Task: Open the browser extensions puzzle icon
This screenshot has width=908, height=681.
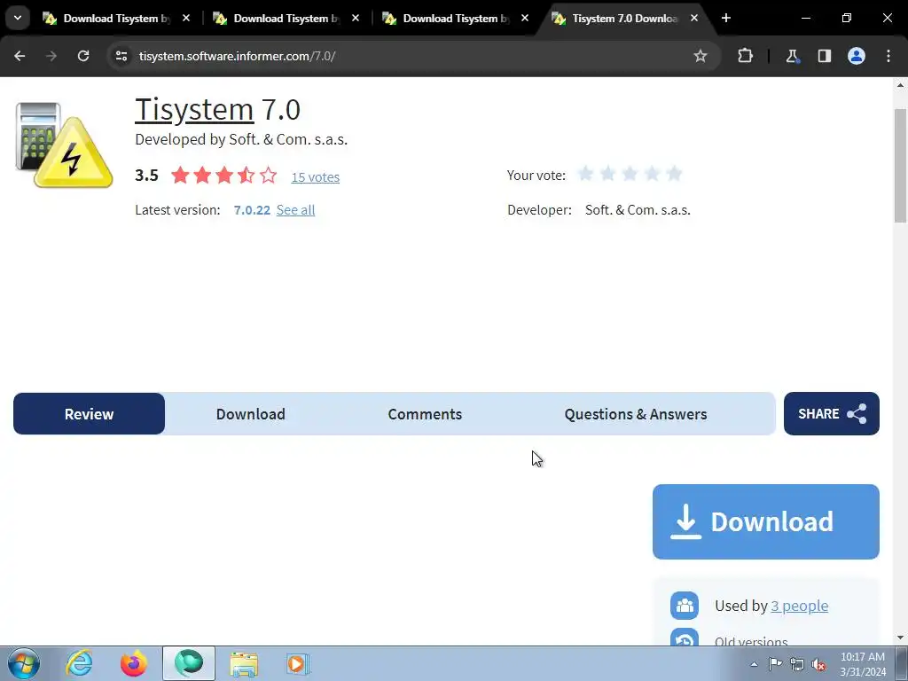Action: 745,56
